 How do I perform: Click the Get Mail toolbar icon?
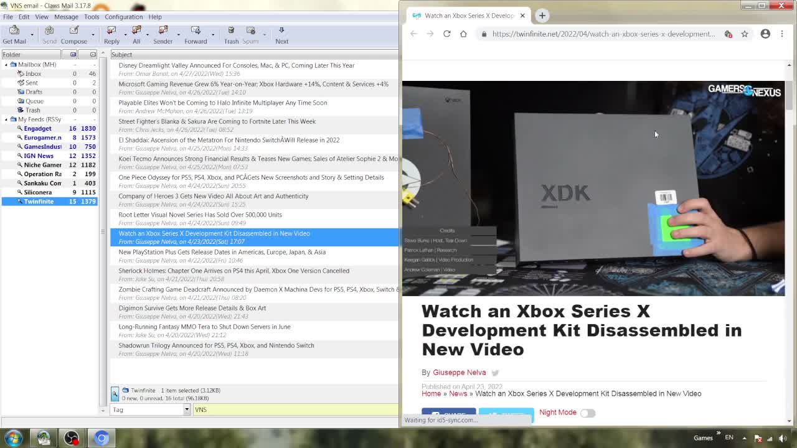click(x=14, y=35)
